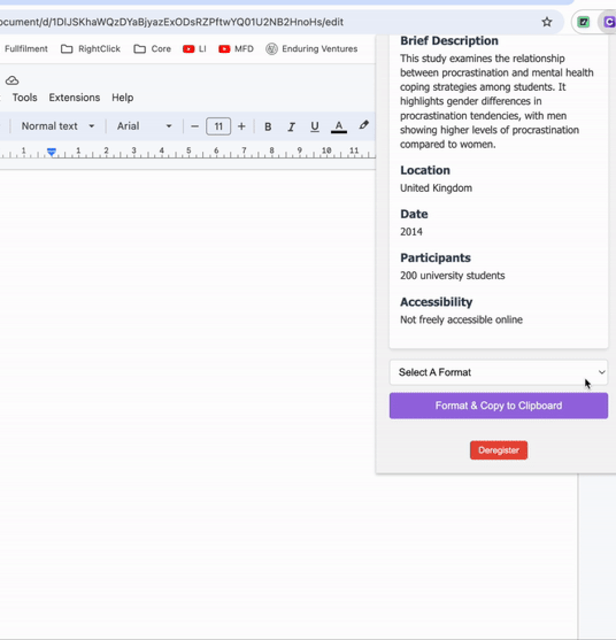Click the red Deregister button
Screen dimensions: 616x640
pyautogui.click(x=498, y=450)
